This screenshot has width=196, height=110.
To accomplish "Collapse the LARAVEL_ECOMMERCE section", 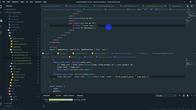I will 13,12.
